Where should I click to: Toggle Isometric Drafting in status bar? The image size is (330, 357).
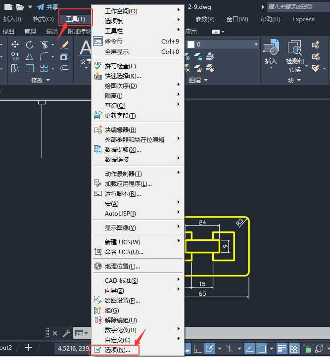[x=230, y=348]
